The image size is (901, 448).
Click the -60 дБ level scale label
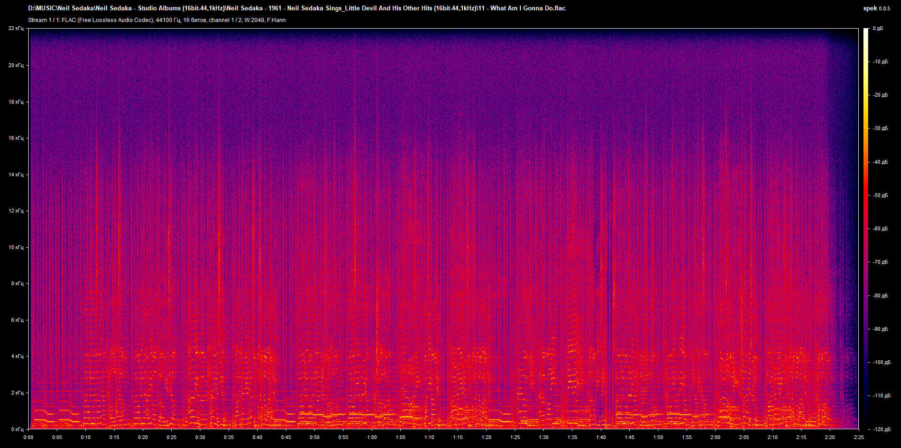(x=880, y=228)
